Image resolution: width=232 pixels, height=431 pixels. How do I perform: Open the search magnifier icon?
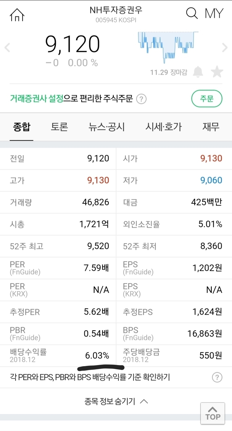point(192,13)
